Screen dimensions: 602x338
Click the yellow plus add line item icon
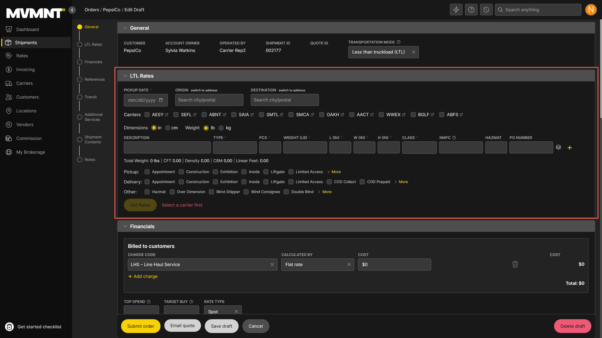click(x=569, y=148)
